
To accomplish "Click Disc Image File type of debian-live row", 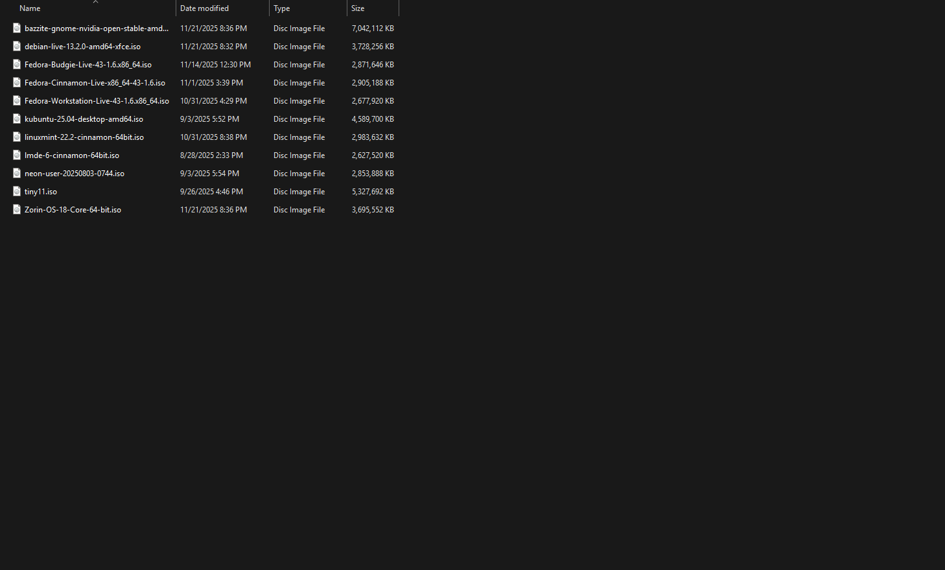I will 299,47.
